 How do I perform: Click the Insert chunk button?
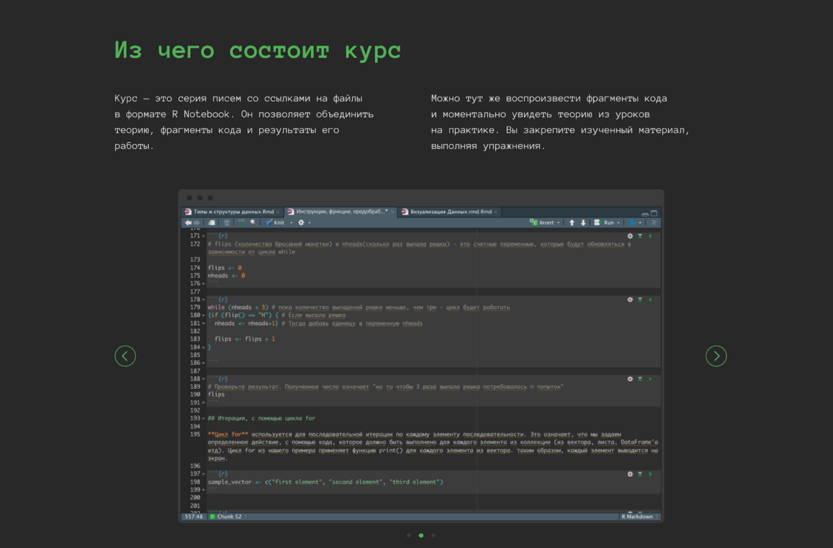coord(542,223)
